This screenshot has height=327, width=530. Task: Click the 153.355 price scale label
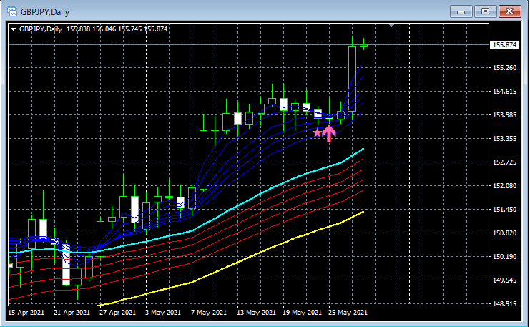pos(504,139)
